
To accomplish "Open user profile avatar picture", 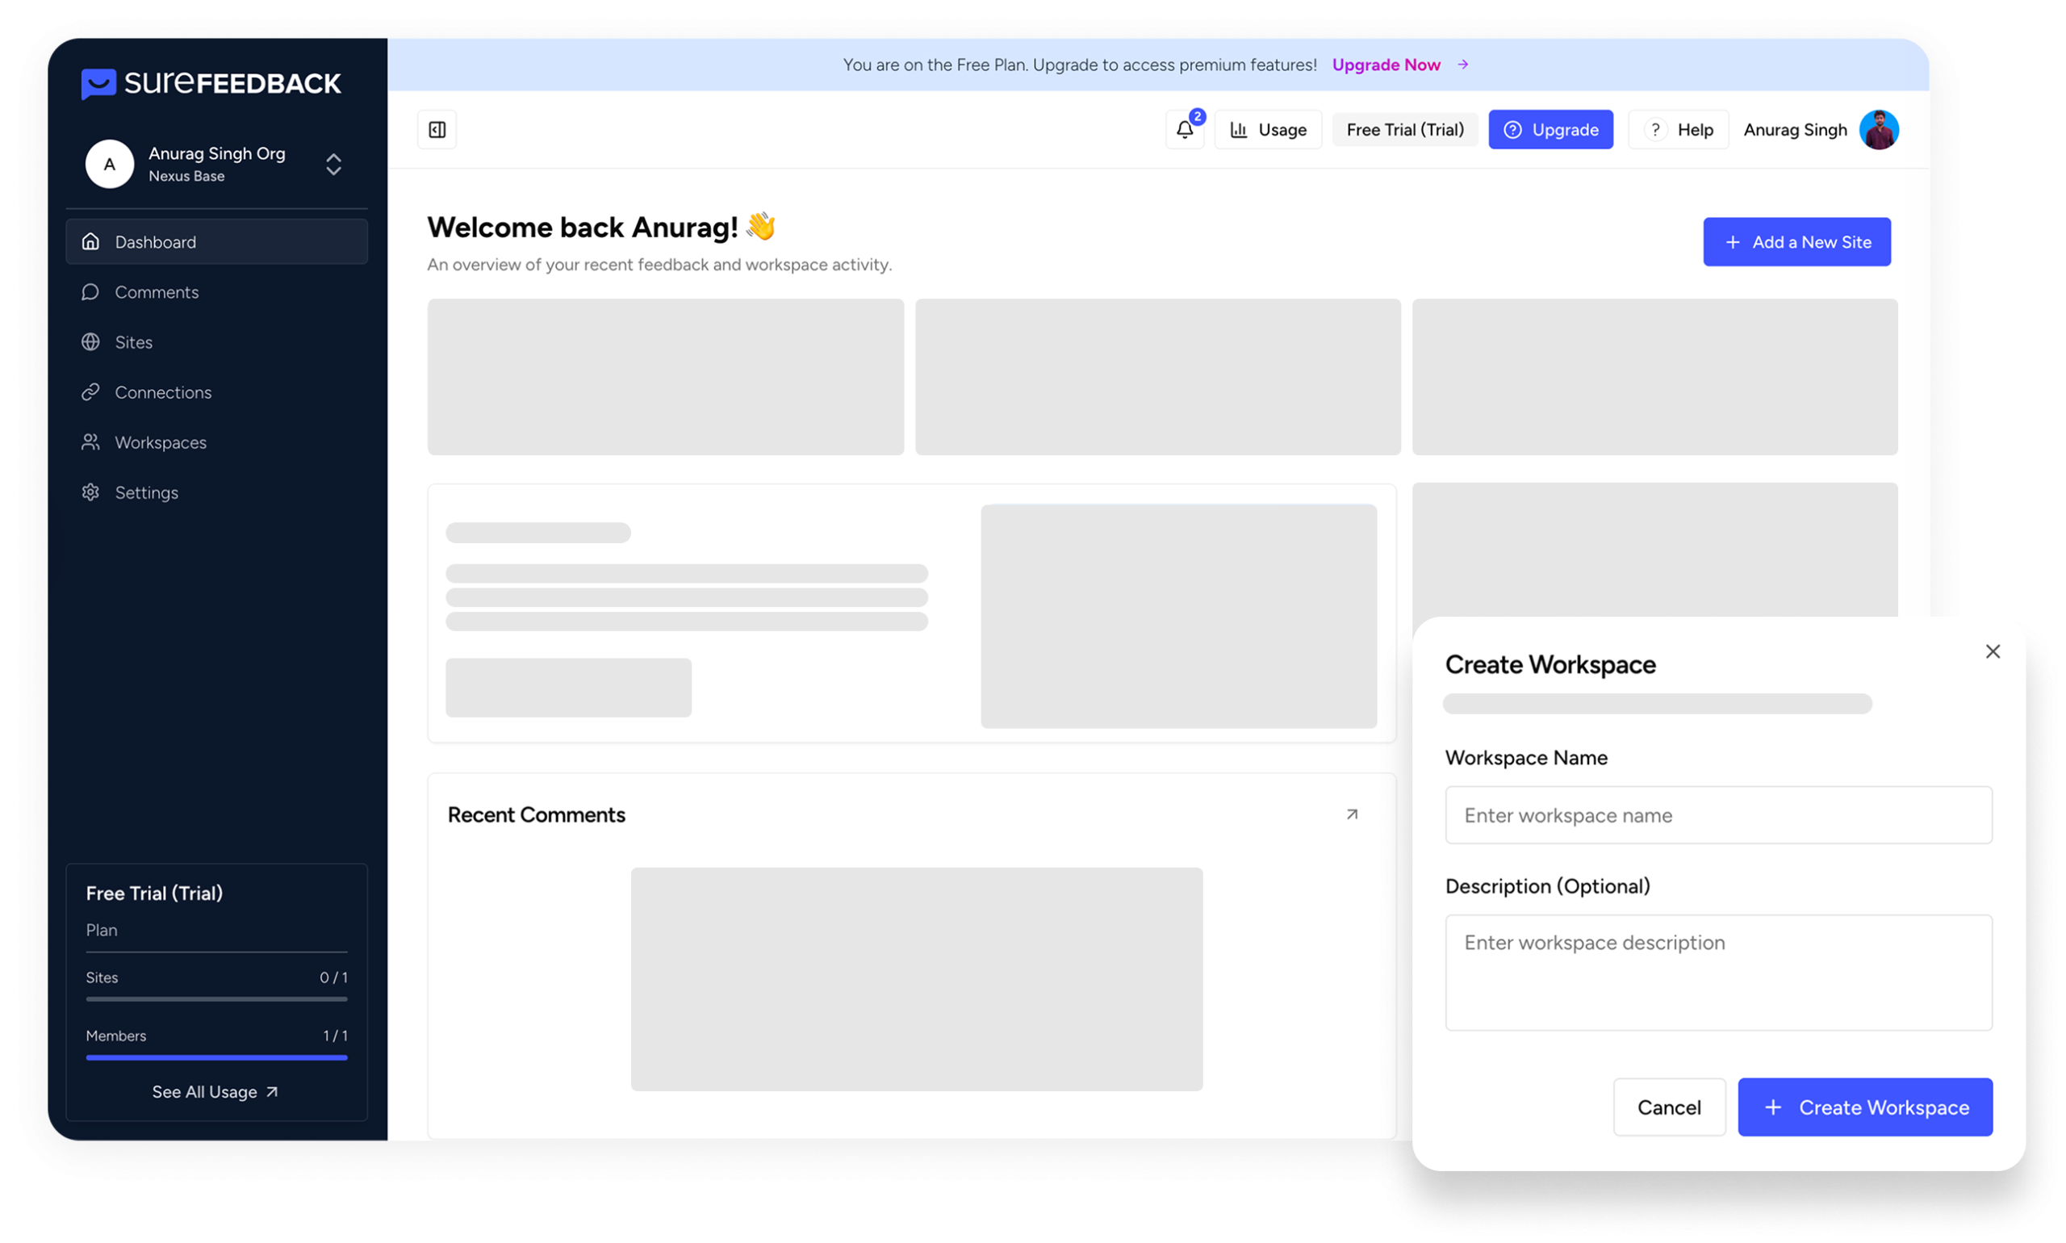I will point(1879,130).
